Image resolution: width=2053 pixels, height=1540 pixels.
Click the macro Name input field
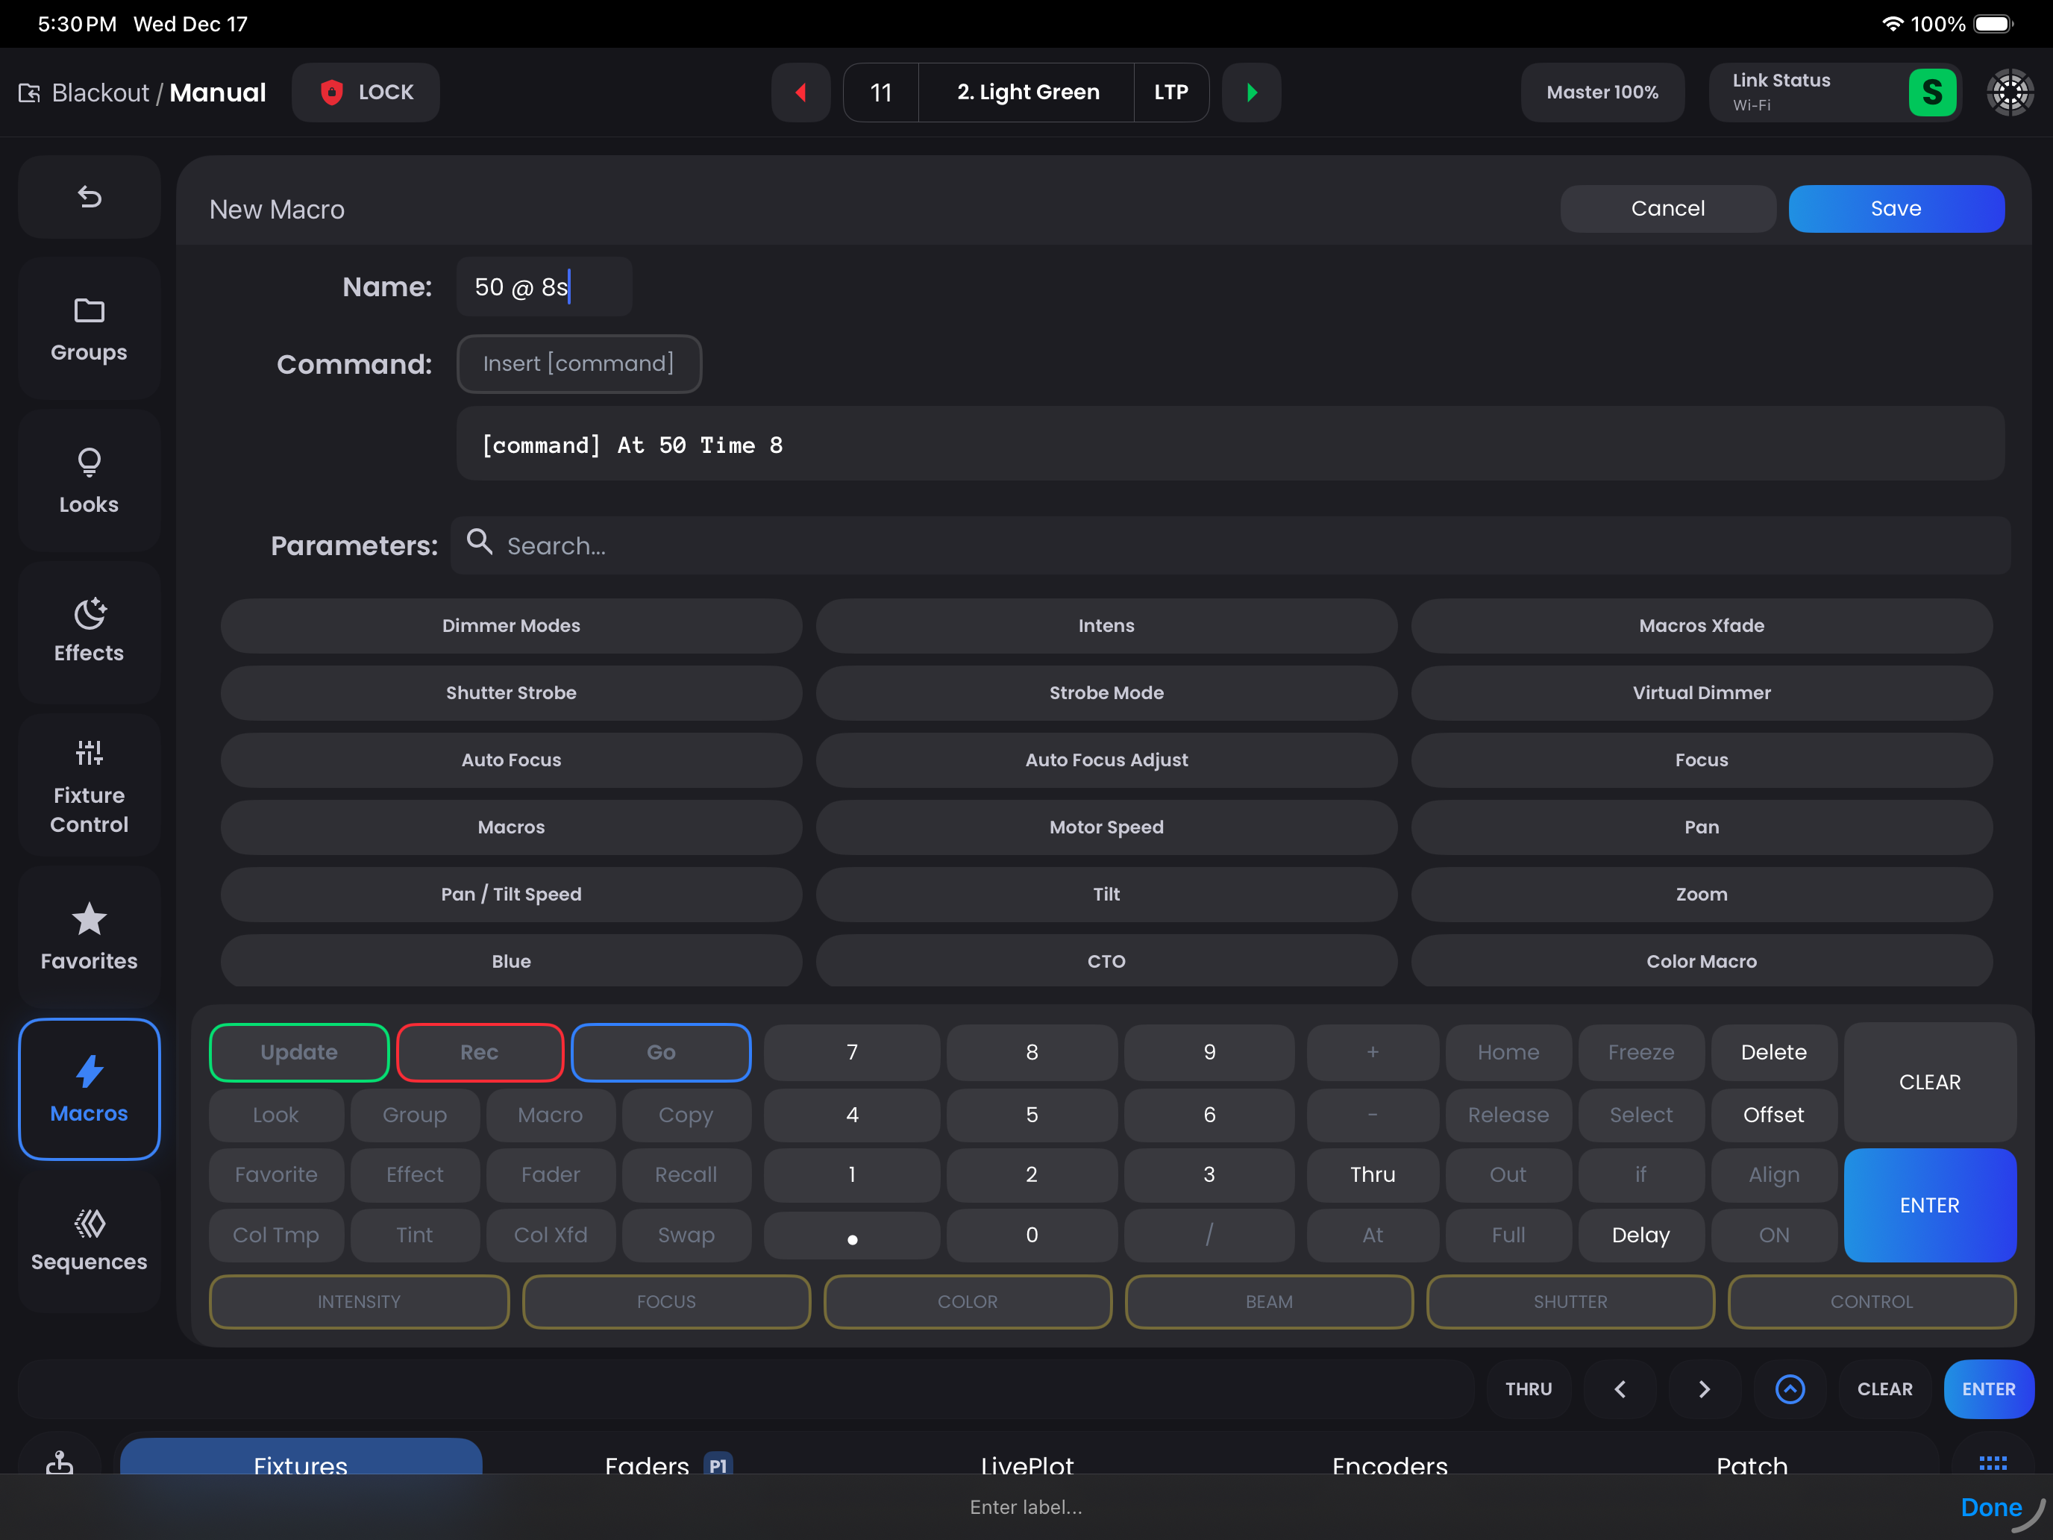pos(543,286)
